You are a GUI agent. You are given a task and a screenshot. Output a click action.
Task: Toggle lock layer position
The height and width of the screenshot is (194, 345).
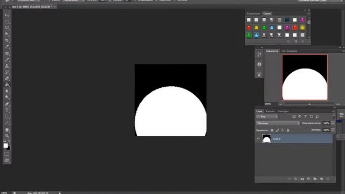pos(282,130)
